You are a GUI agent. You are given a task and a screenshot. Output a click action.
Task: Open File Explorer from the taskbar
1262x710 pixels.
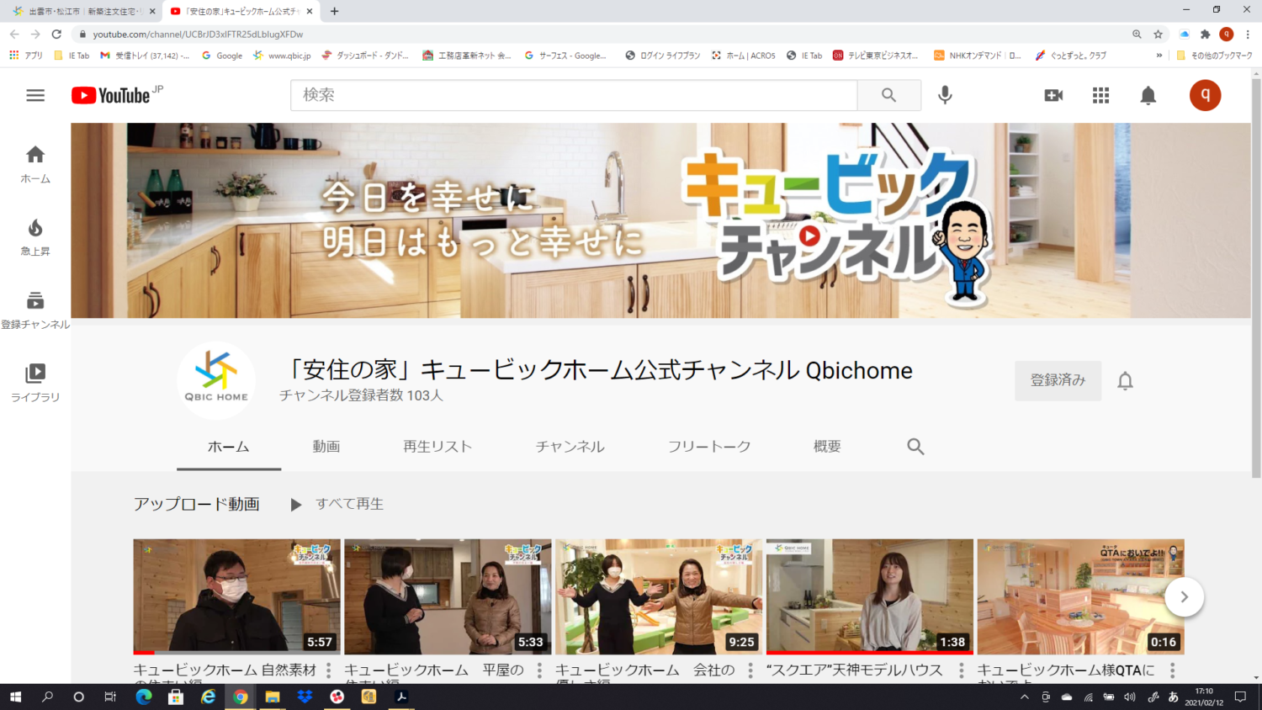point(272,697)
